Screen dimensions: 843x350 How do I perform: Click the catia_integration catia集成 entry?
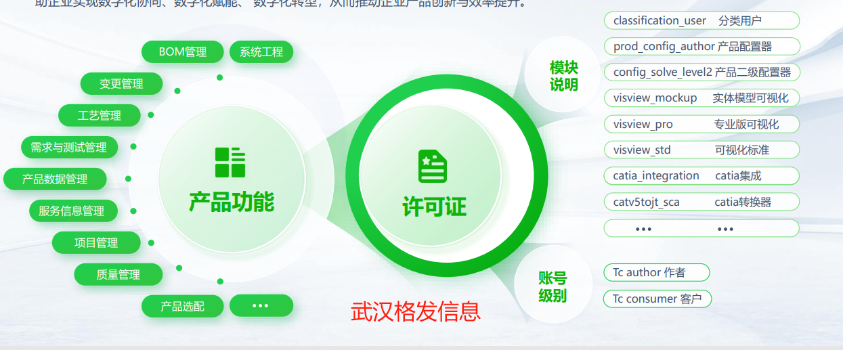point(701,175)
